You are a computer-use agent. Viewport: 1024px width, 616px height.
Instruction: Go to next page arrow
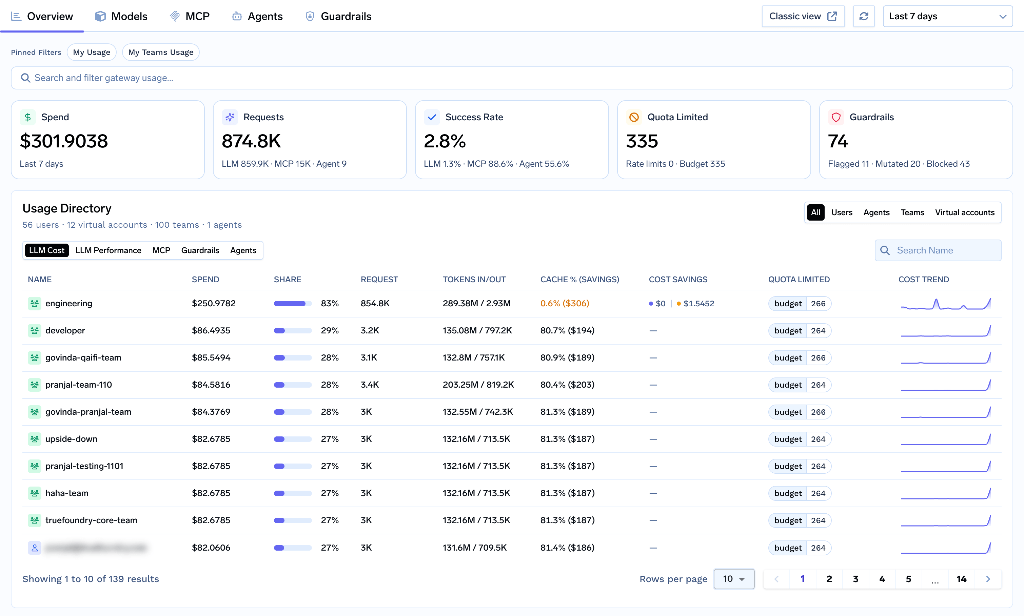point(988,579)
